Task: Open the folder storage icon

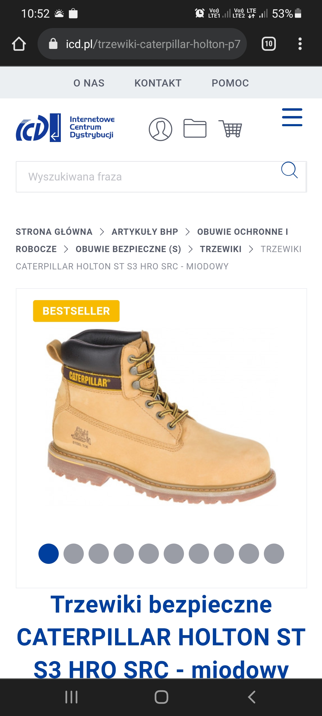Action: point(195,128)
